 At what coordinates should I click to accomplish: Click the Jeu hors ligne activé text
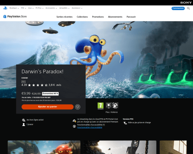(x=35, y=120)
